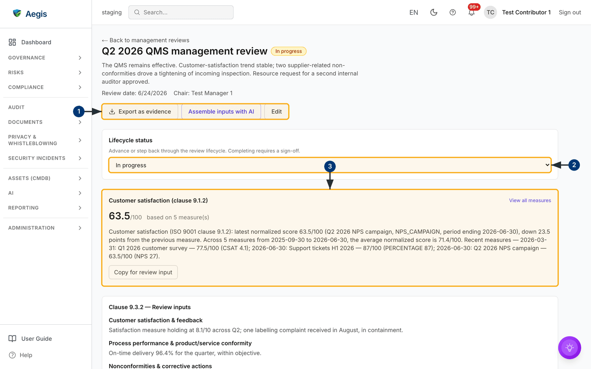Viewport: 591px width, 369px height.
Task: Click the 63.5 satisfaction score
Action: [x=119, y=216]
